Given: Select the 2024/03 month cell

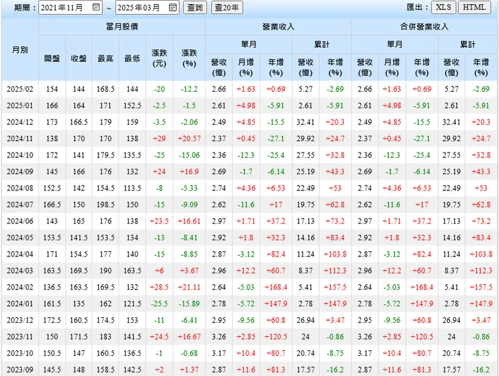Looking at the screenshot, I should [20, 271].
